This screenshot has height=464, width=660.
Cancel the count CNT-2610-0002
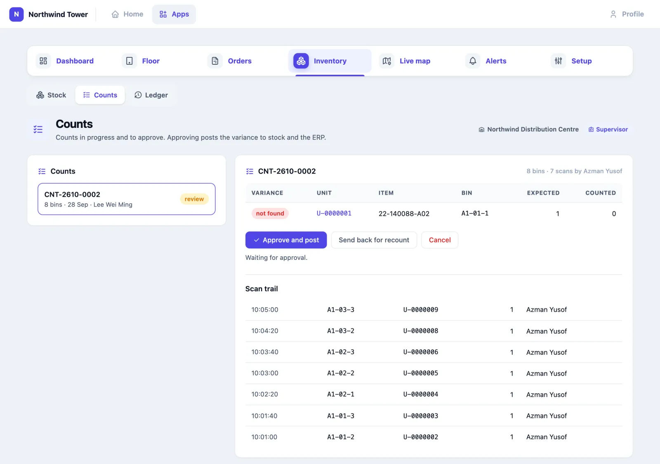(440, 240)
